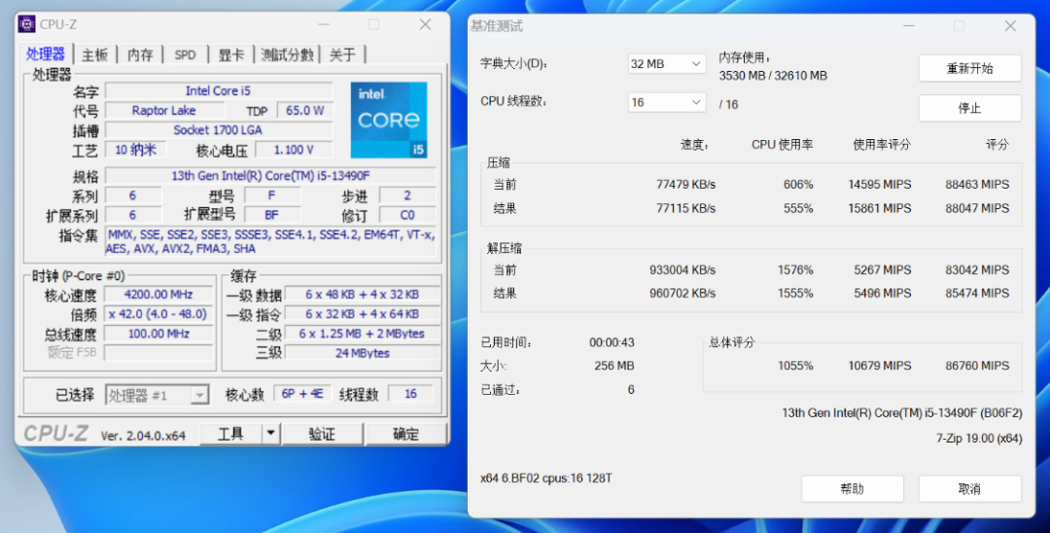Click the 线程数 value 16 in CPU-Z
The image size is (1050, 533).
pyautogui.click(x=410, y=394)
